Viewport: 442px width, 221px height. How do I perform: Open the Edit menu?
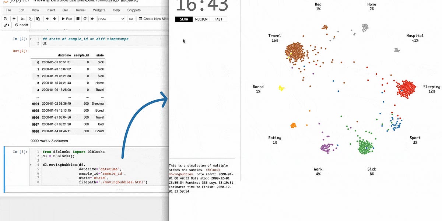pos(21,10)
